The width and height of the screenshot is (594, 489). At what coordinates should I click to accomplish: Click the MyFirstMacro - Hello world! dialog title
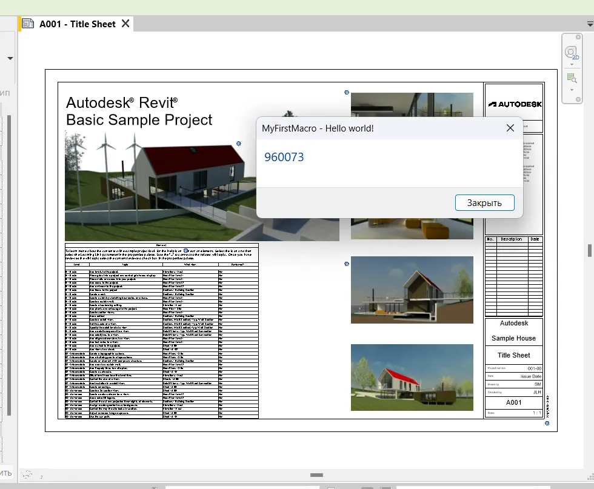(x=318, y=128)
